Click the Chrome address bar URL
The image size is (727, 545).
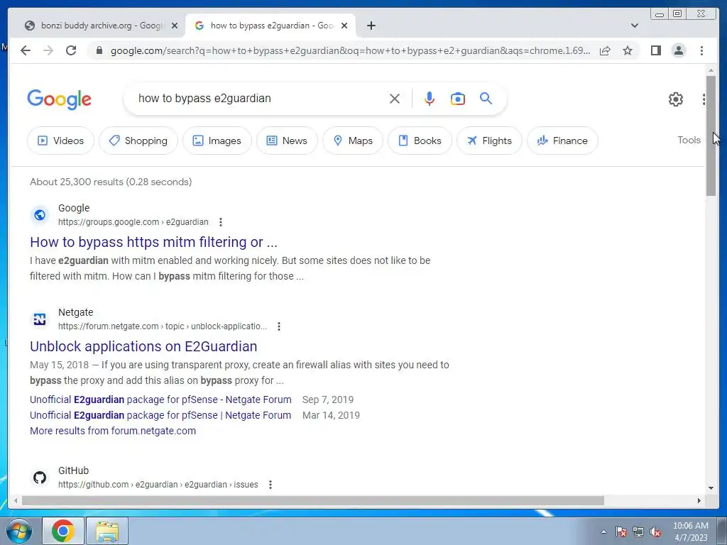pos(350,50)
